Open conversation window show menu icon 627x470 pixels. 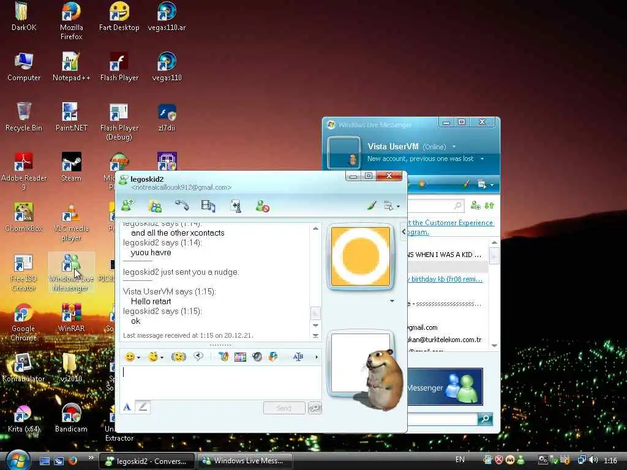[388, 206]
